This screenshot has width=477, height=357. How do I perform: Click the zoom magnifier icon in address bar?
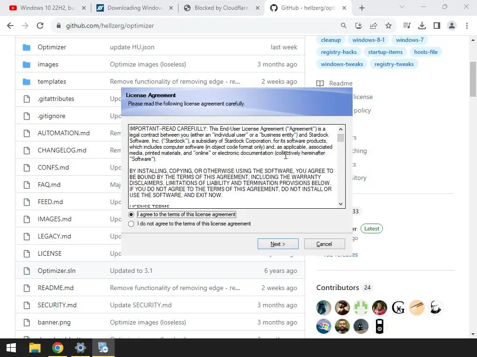coord(343,26)
